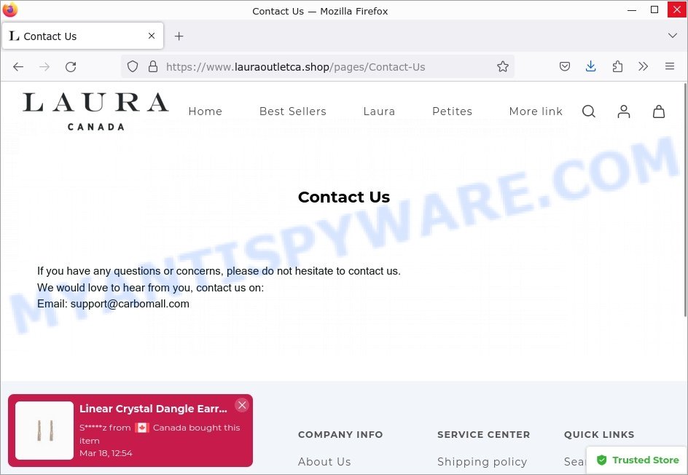Select the Contact Us tab
The height and width of the screenshot is (475, 688).
(x=83, y=36)
